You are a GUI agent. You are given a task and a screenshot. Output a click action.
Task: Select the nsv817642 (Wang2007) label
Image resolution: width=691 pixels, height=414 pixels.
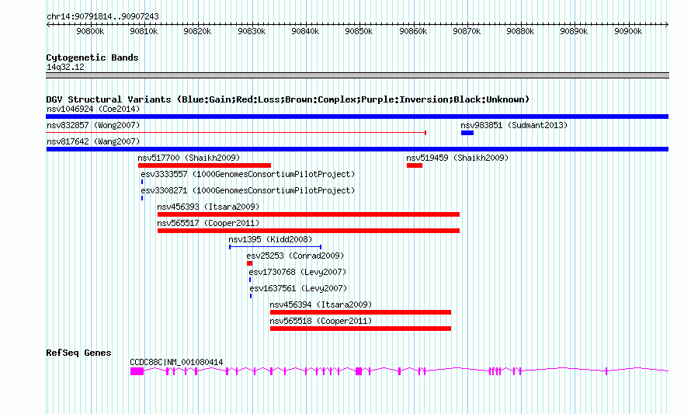pyautogui.click(x=93, y=141)
